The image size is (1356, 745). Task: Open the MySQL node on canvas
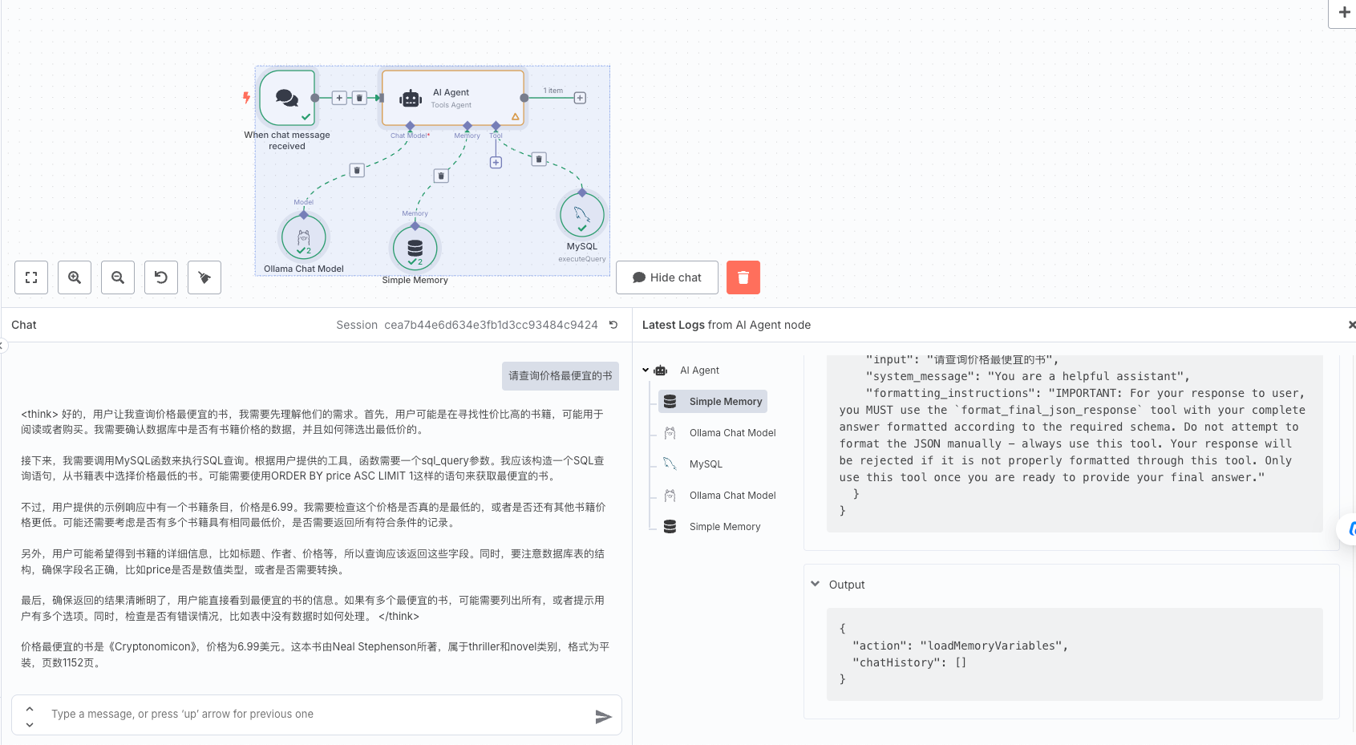(x=581, y=214)
